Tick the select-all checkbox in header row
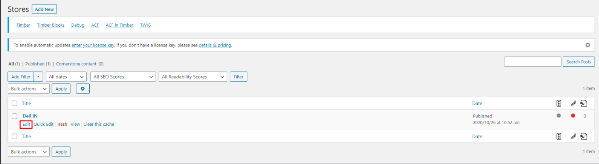Viewport: 599px width, 164px height. pyautogui.click(x=14, y=103)
